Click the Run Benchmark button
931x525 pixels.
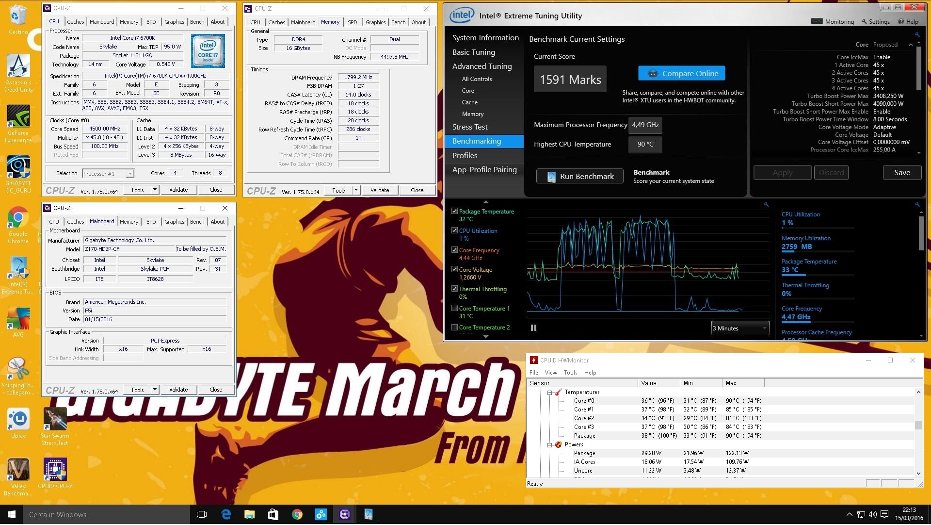pos(580,177)
